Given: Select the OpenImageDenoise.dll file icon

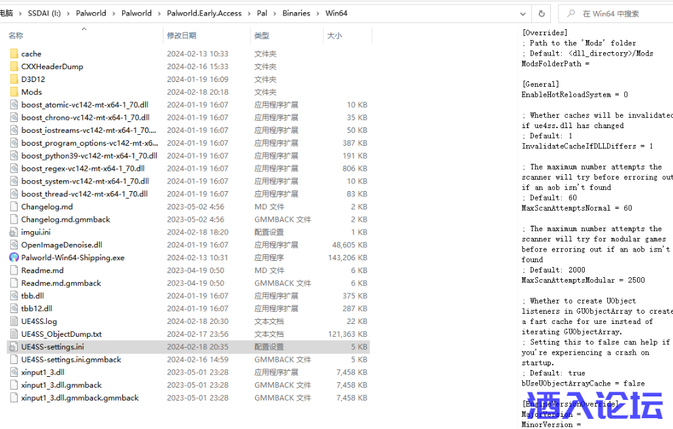Looking at the screenshot, I should pyautogui.click(x=14, y=245).
